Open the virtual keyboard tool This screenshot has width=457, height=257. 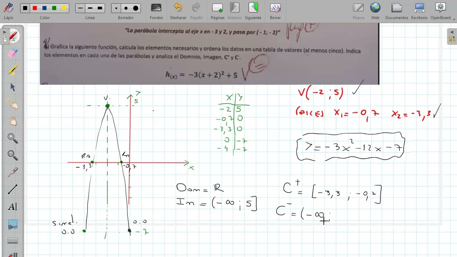pos(13,241)
